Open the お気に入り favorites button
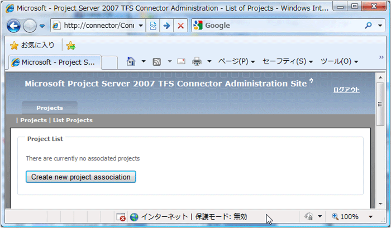 pos(32,45)
